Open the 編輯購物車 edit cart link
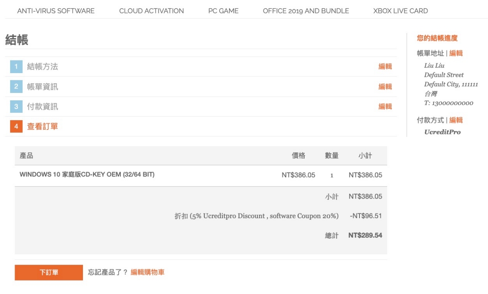488x294 pixels. tap(148, 272)
